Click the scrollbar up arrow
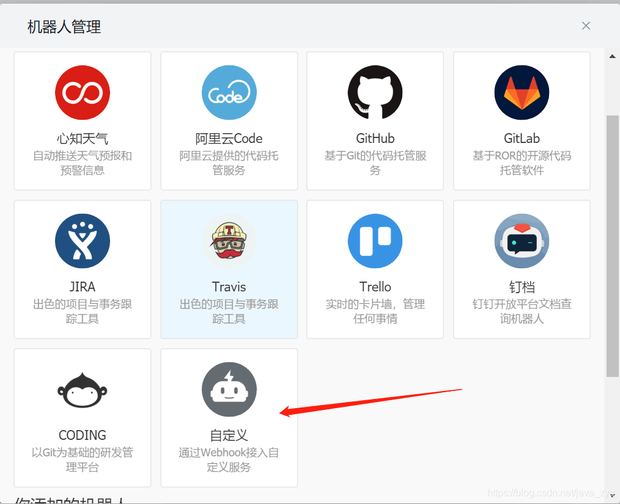 (x=613, y=56)
